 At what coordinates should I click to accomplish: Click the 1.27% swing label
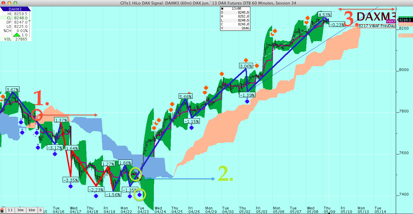pyautogui.click(x=108, y=164)
